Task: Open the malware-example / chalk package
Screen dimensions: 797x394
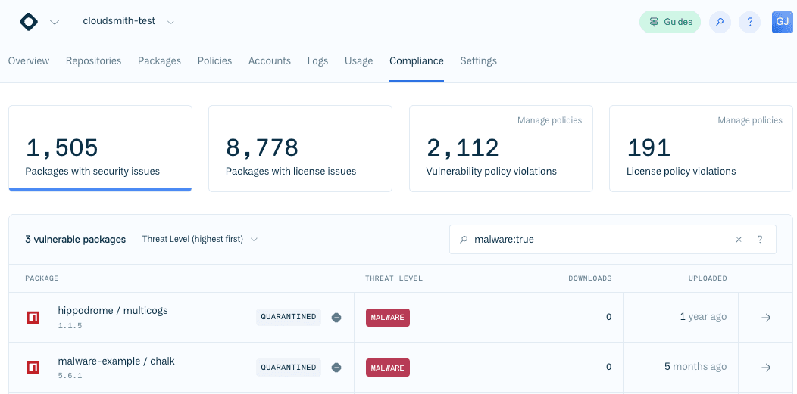Action: 117,361
